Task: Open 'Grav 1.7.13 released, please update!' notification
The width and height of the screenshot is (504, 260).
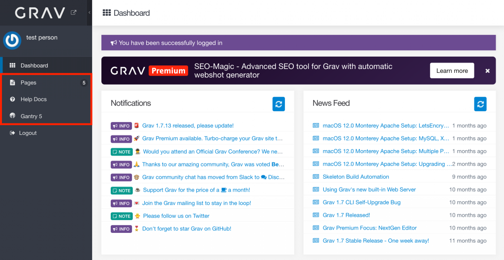Action: pos(188,126)
